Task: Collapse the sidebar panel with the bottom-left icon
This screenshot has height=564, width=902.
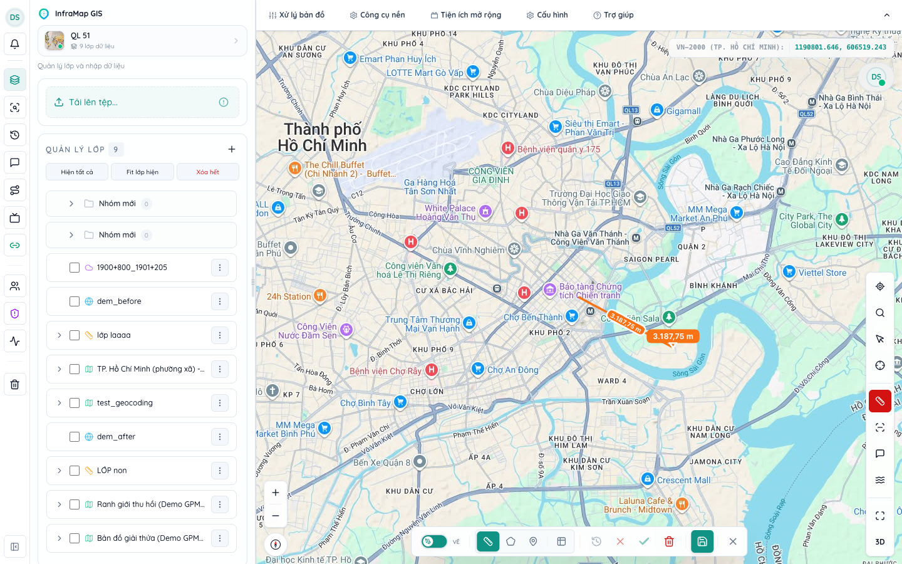Action: tap(15, 547)
